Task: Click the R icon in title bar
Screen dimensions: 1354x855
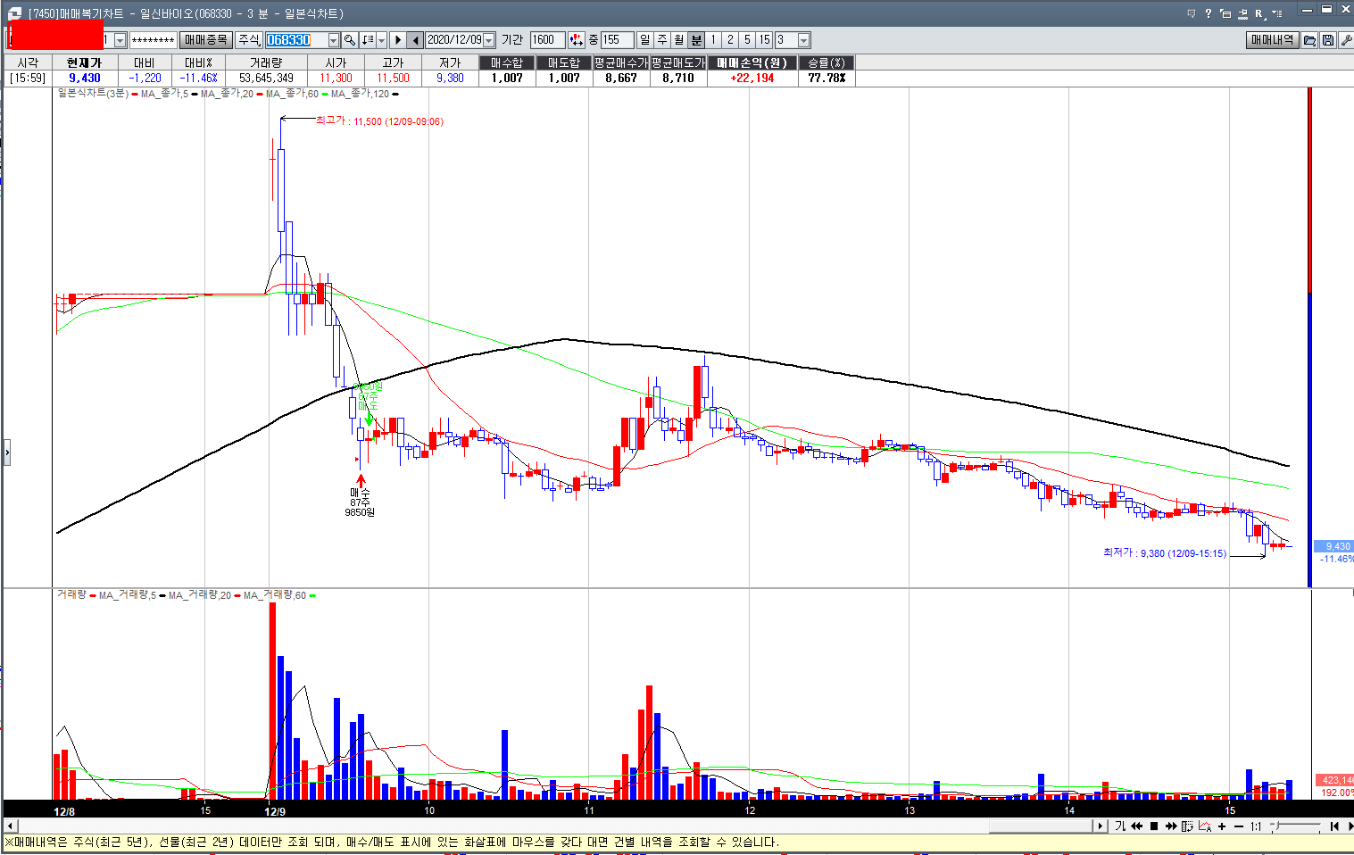Action: coord(1259,13)
